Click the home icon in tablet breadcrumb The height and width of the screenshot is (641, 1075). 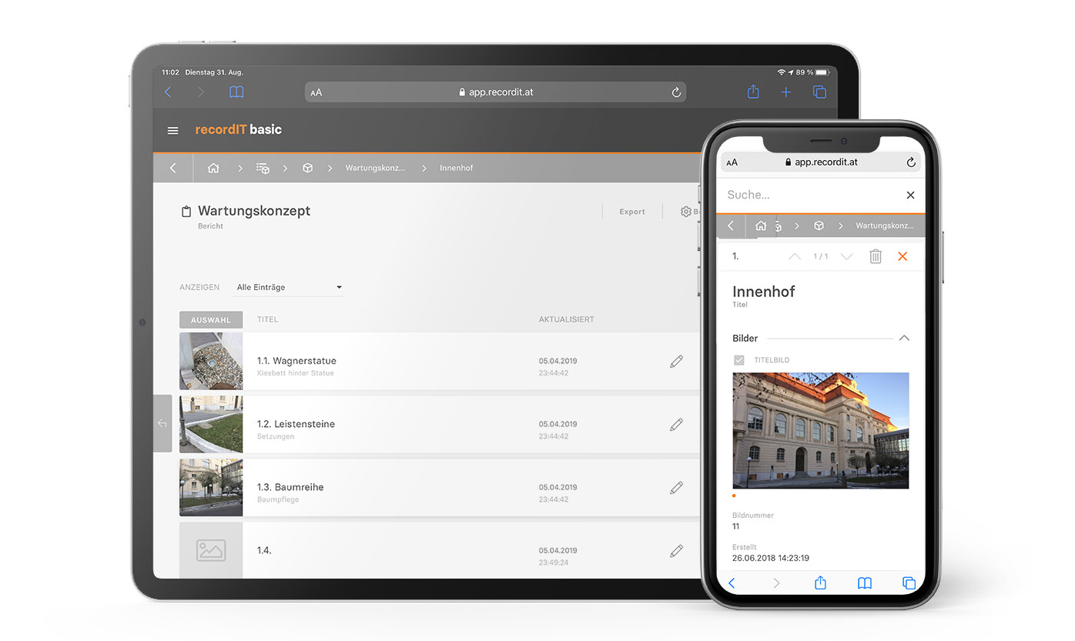pyautogui.click(x=213, y=168)
